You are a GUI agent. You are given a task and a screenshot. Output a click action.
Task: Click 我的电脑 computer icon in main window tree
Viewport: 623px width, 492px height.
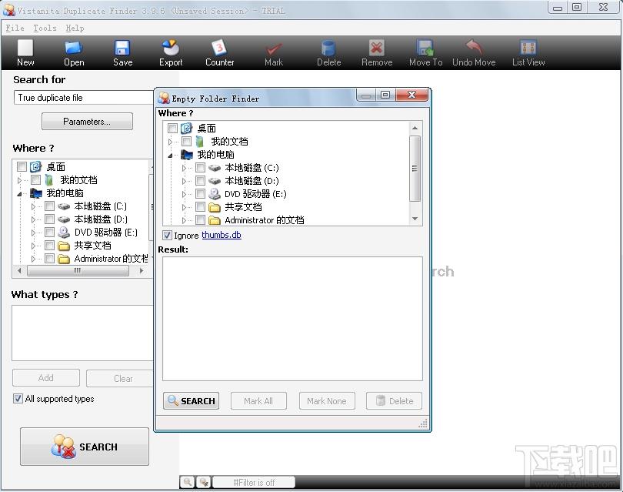(36, 193)
